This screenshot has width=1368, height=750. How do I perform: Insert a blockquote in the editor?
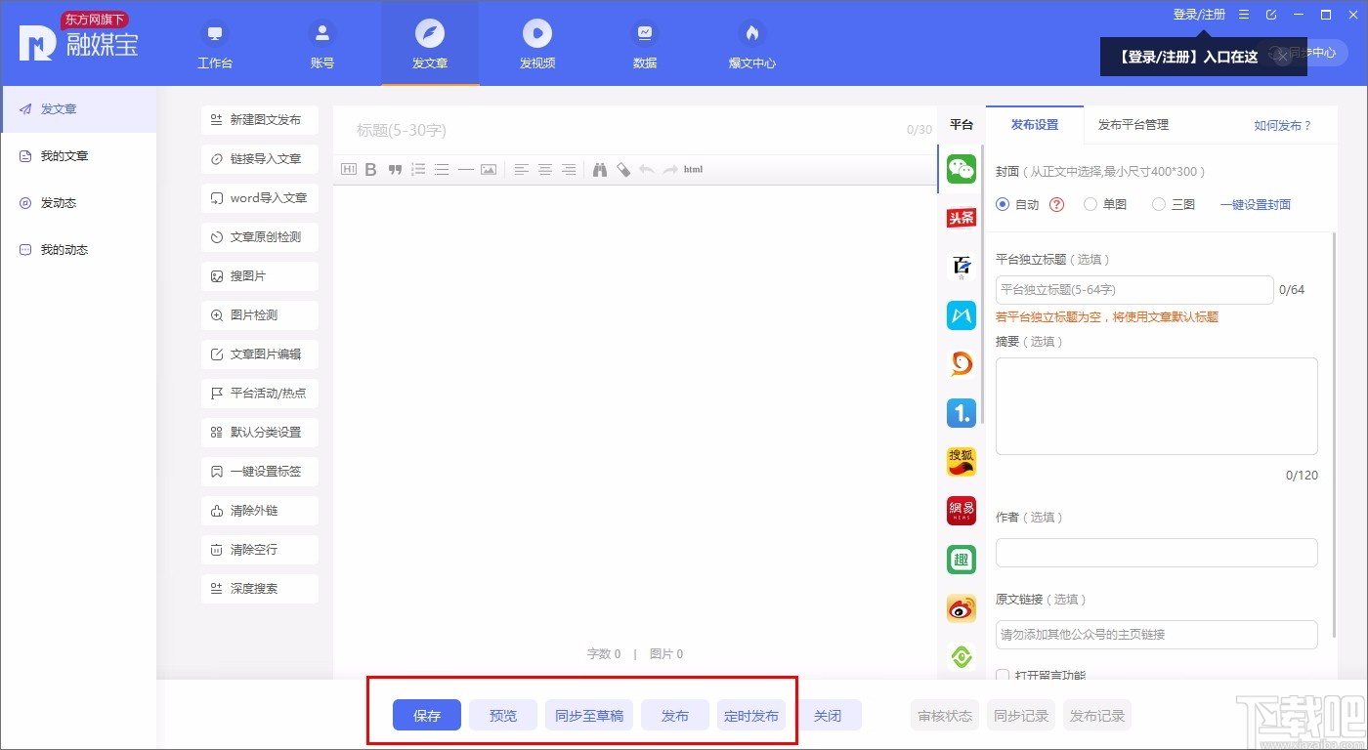click(x=394, y=169)
